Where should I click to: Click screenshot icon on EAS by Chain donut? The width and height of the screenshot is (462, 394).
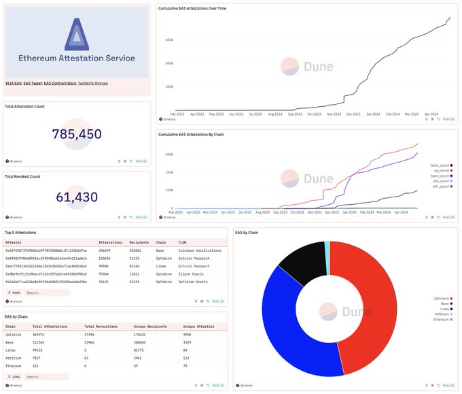(x=432, y=385)
